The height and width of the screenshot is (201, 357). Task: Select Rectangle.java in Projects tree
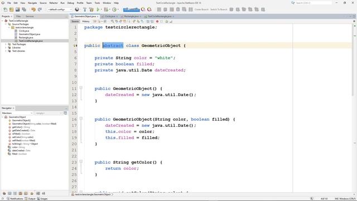[x=26, y=37]
